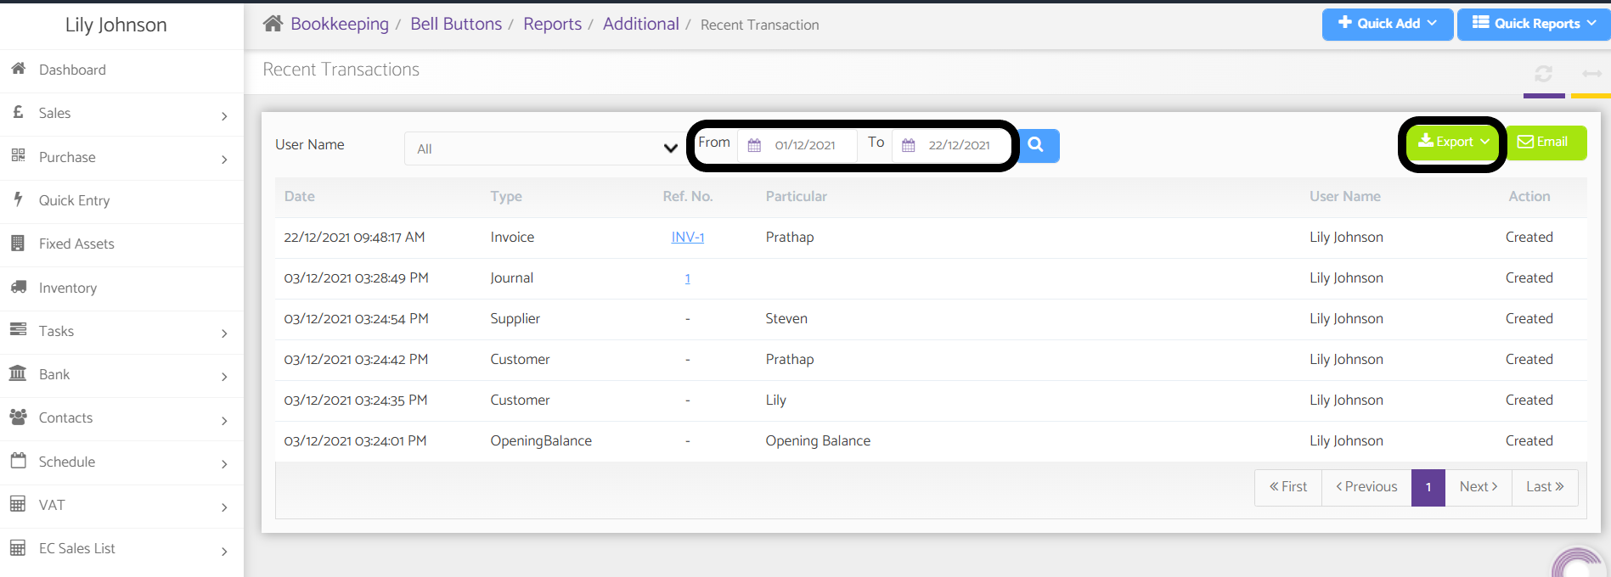The image size is (1611, 577).
Task: Click the 22/12/2021 09:48:17 AM date cell
Action: click(354, 238)
